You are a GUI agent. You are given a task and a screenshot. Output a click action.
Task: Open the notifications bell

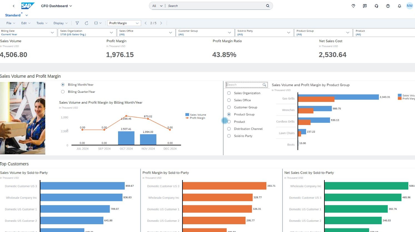[x=399, y=6]
